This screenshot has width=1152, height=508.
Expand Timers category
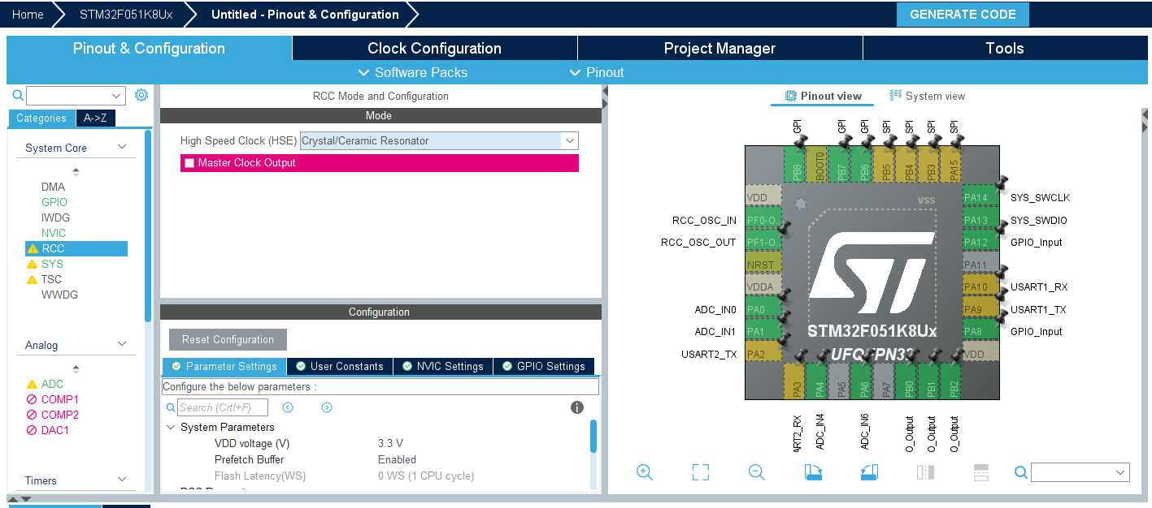pos(122,480)
